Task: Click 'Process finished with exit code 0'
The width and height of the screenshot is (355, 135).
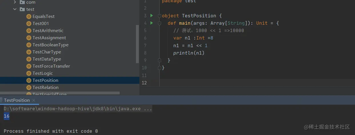Action: coord(51,131)
